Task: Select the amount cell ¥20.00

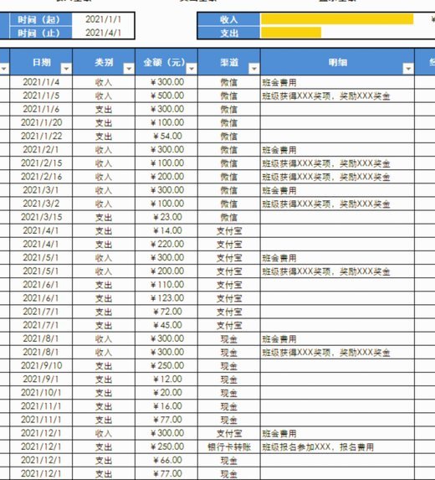Action: 166,392
